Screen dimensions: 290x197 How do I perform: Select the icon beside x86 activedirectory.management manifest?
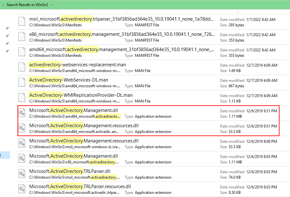coord(22,37)
